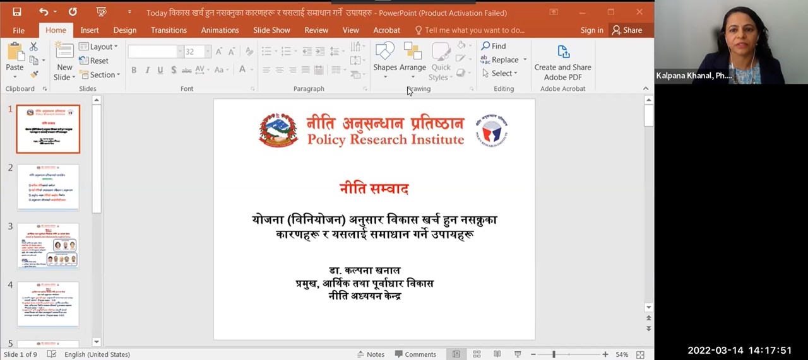
Task: Align text left
Action: (266, 70)
